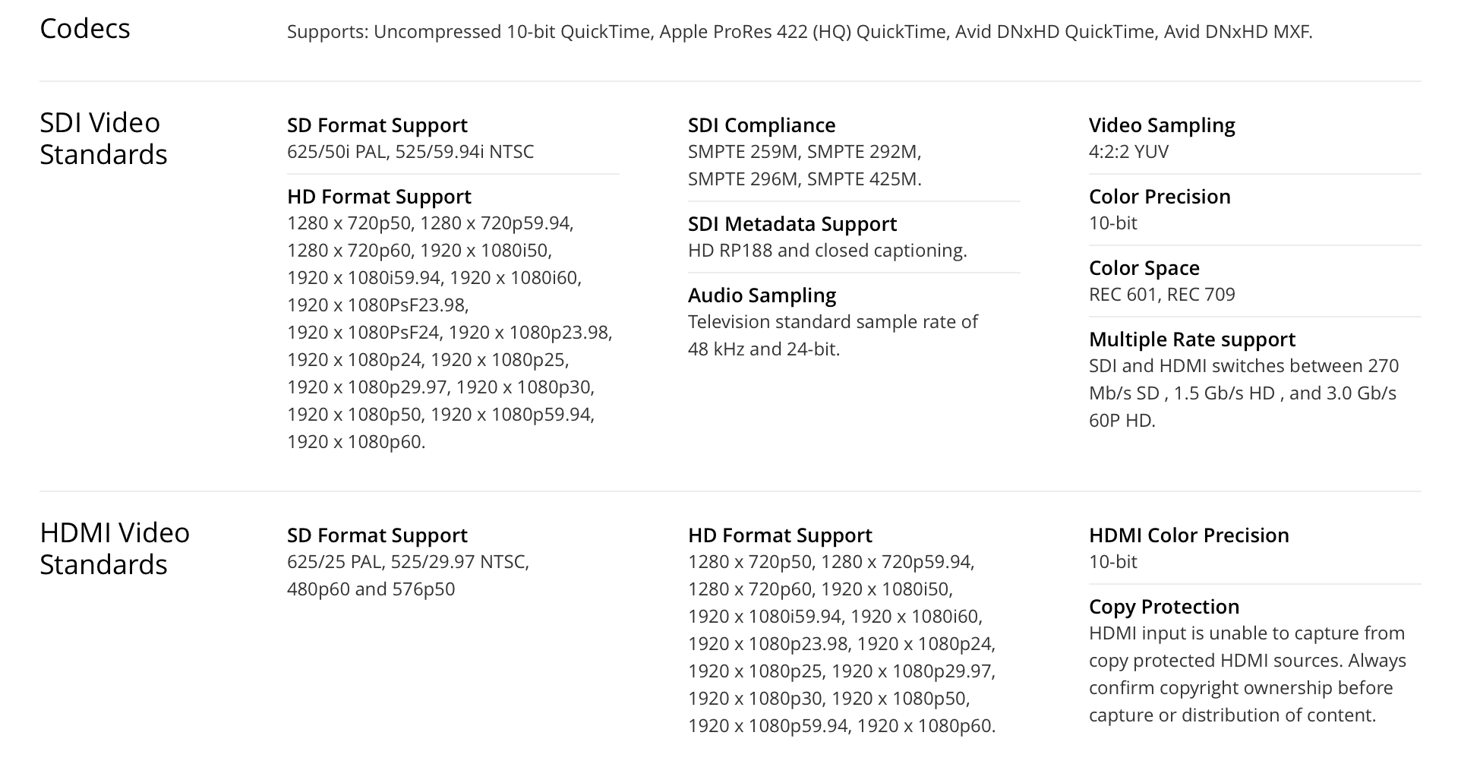Click the Copy Protection heading
This screenshot has height=764, width=1461.
coord(1164,607)
